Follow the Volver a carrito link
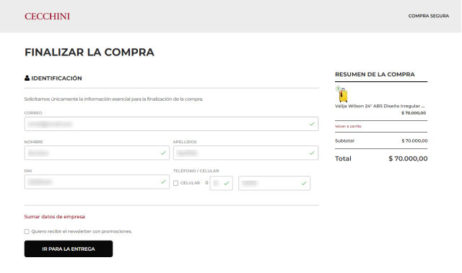Image resolution: width=462 pixels, height=273 pixels. [x=348, y=126]
